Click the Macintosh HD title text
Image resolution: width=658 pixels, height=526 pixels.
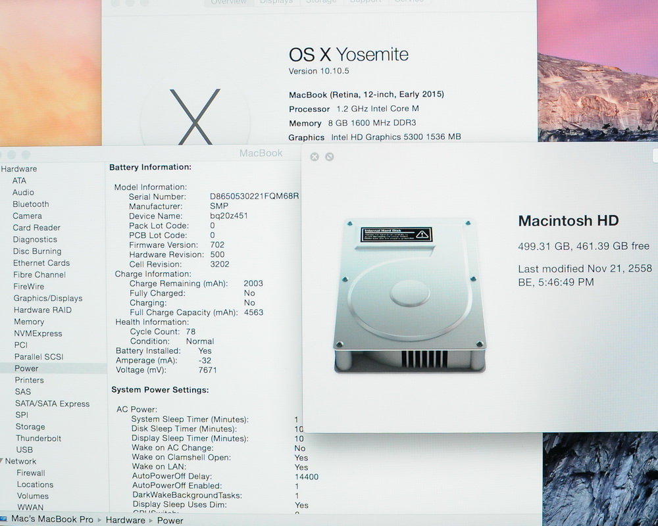tap(569, 221)
